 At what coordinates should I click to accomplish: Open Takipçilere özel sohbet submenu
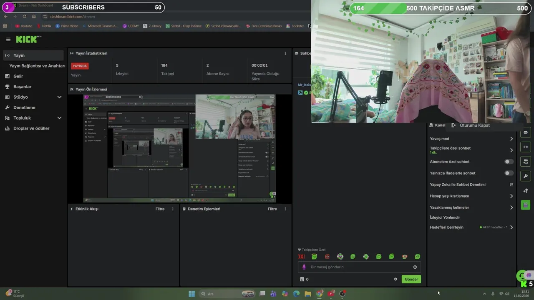pyautogui.click(x=511, y=150)
